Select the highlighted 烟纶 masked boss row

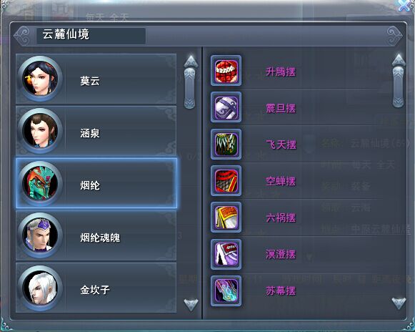point(96,183)
